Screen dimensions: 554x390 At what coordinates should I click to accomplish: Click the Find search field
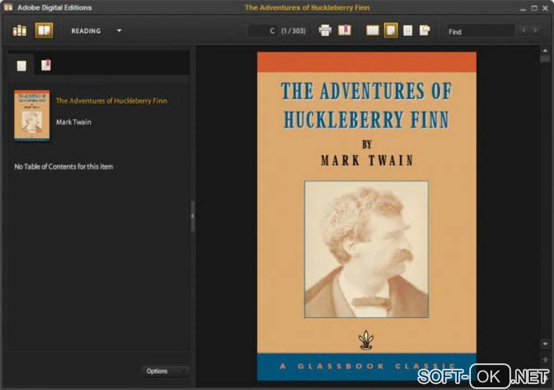480,32
